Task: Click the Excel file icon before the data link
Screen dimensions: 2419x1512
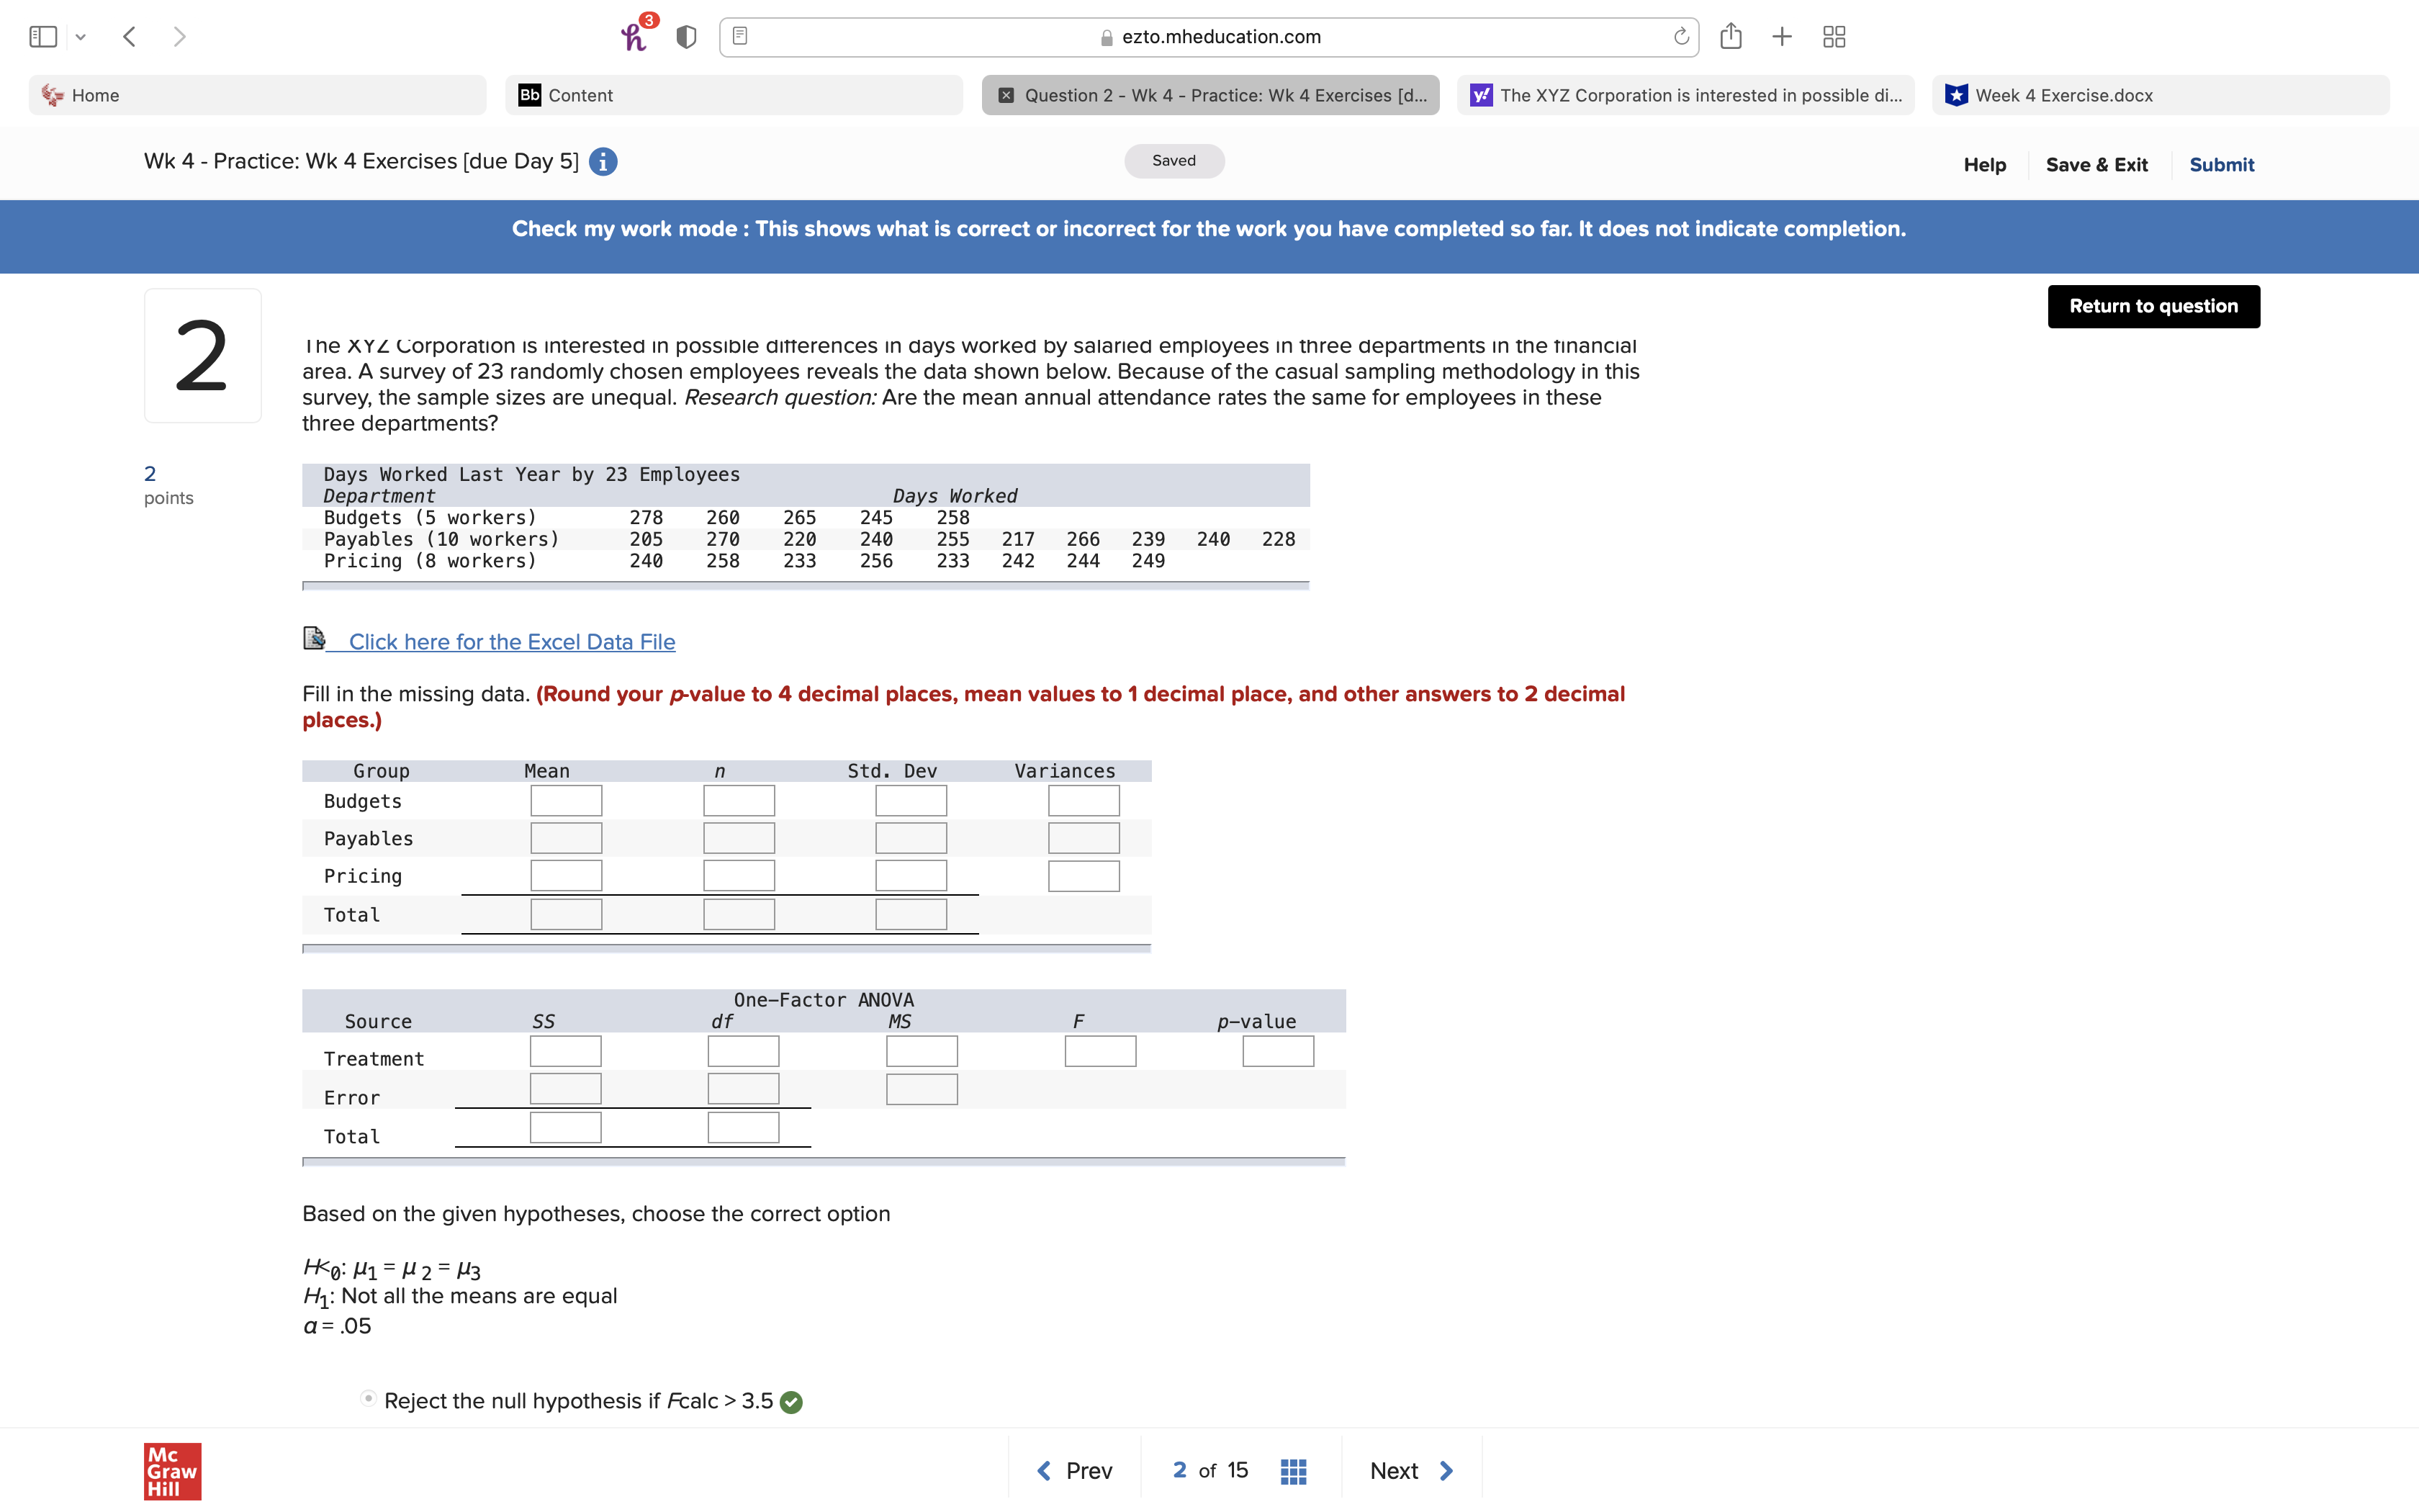Action: [x=313, y=637]
